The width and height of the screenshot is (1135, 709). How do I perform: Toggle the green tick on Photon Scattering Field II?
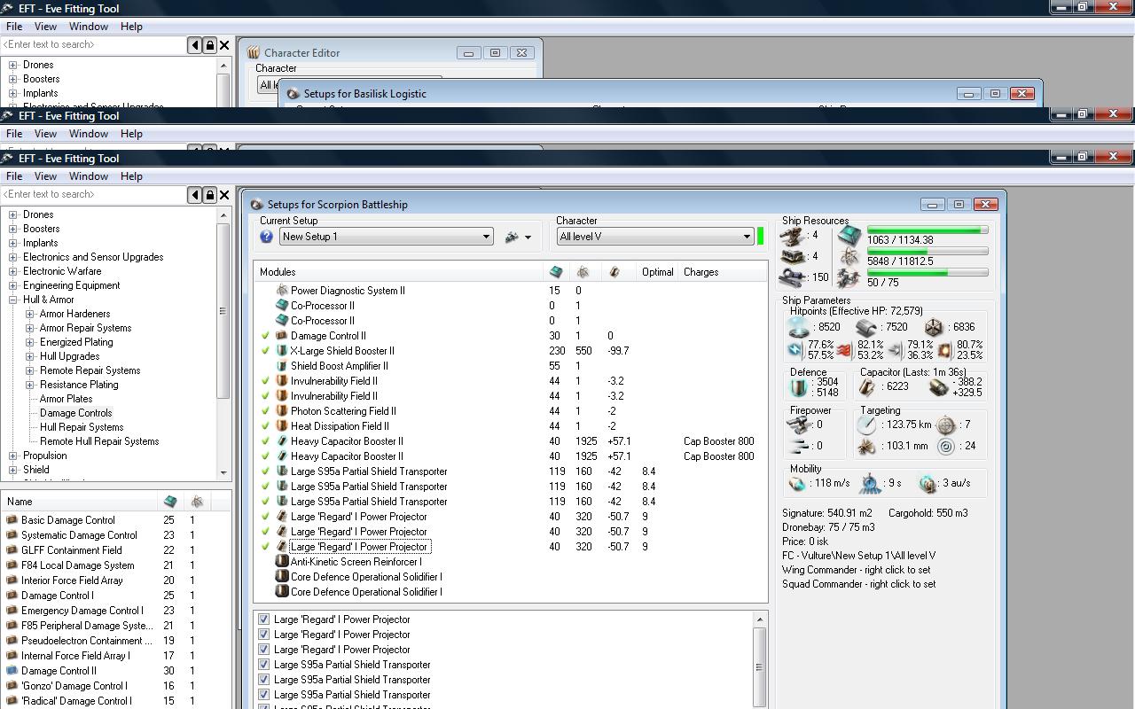pyautogui.click(x=265, y=411)
